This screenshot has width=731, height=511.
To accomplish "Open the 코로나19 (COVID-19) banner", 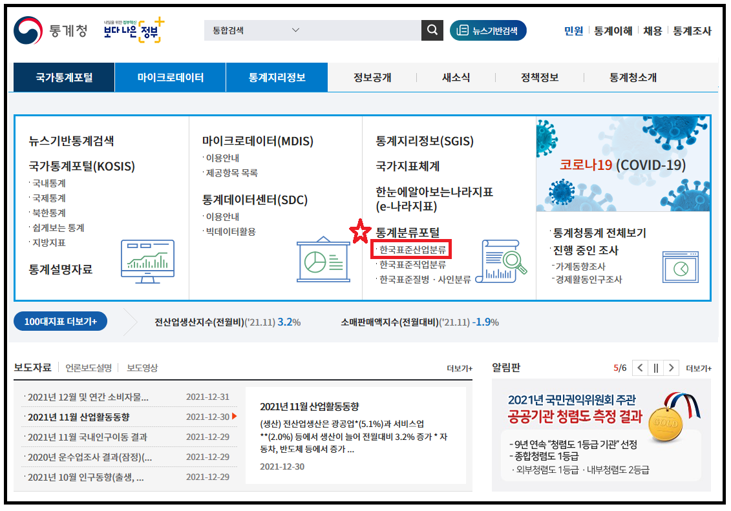I will coord(623,164).
